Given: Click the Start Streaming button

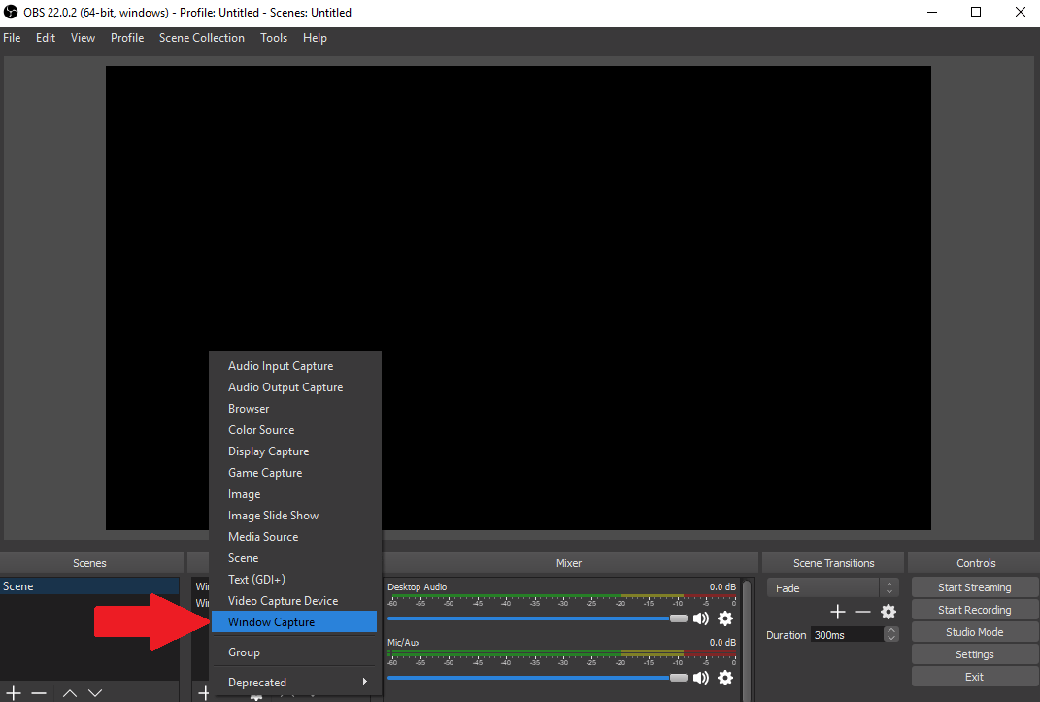Looking at the screenshot, I should pos(974,586).
